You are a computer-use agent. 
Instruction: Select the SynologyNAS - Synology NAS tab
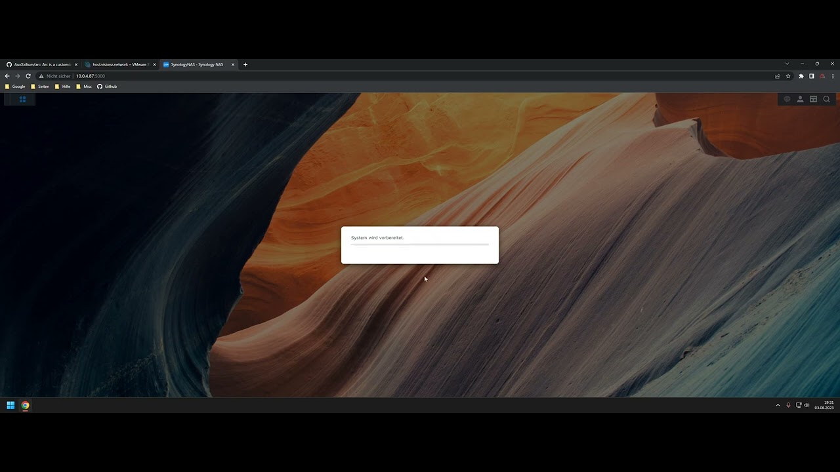click(x=199, y=64)
